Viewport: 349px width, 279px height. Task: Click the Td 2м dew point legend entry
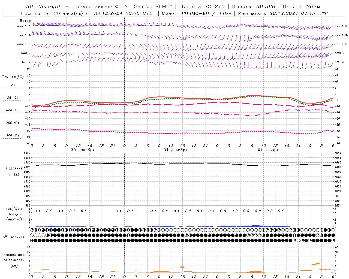tap(13, 98)
